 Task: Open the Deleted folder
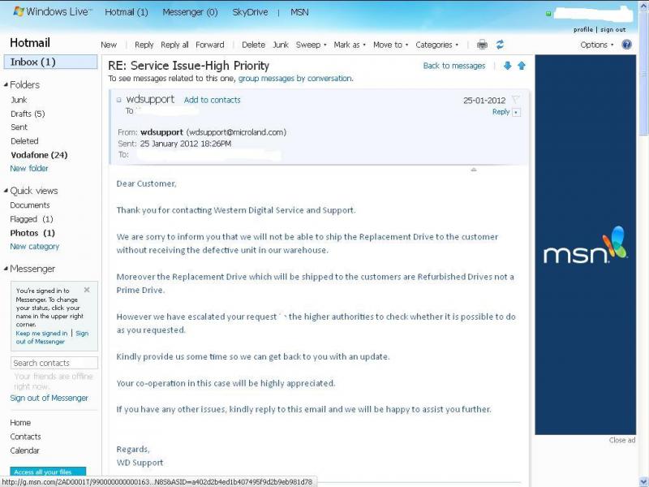(x=24, y=140)
